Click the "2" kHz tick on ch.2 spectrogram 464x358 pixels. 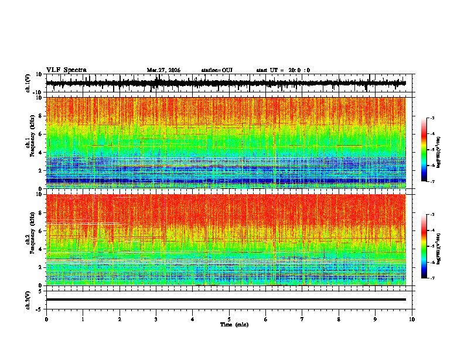pos(41,267)
